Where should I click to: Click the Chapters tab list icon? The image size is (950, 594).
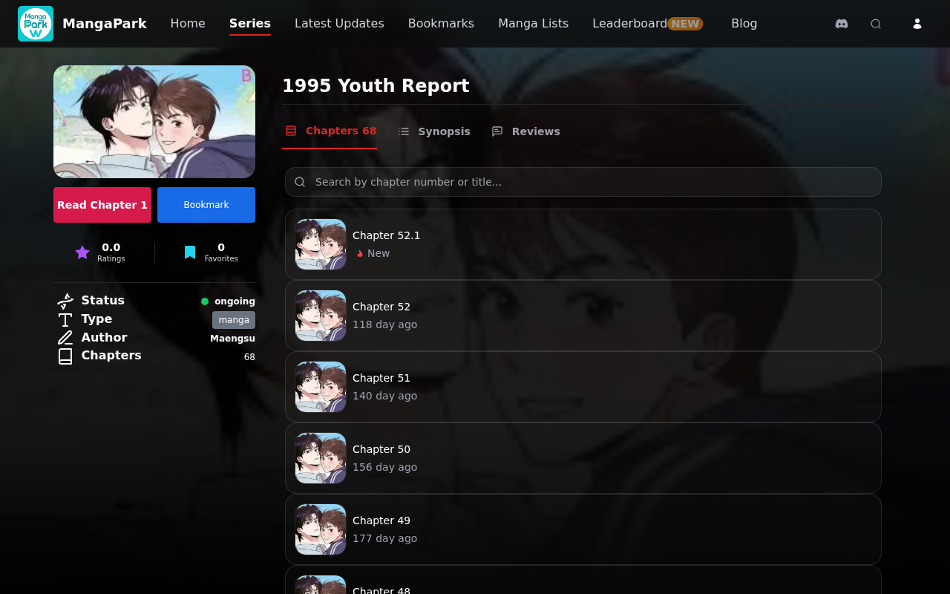pos(291,131)
